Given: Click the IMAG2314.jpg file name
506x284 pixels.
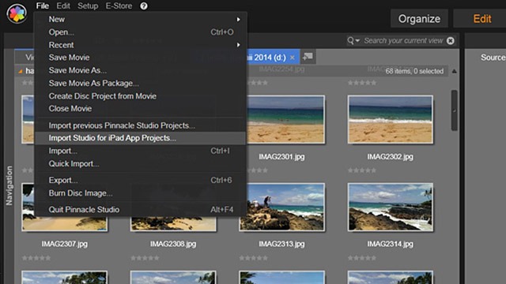Looking at the screenshot, I should coord(391,245).
